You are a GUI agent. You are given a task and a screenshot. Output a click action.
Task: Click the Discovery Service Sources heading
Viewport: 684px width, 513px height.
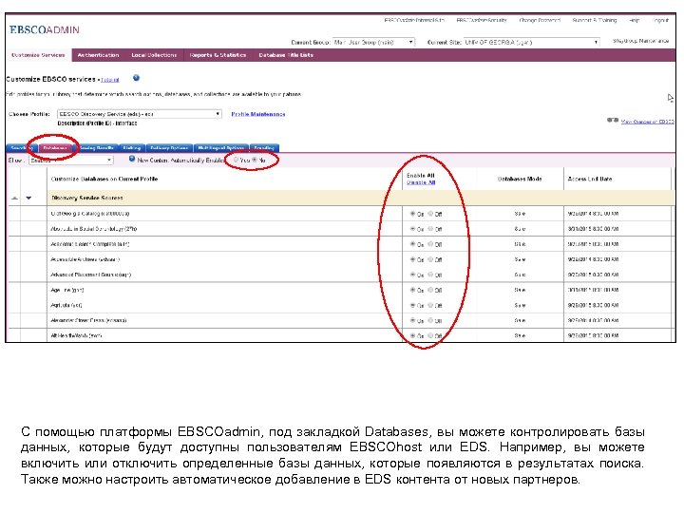87,198
